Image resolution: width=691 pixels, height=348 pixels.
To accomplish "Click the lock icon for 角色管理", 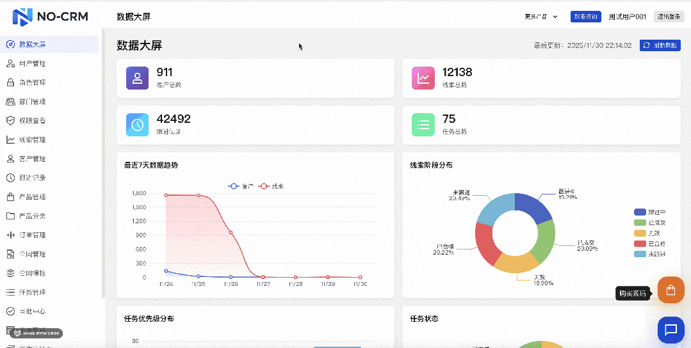I will coord(11,83).
